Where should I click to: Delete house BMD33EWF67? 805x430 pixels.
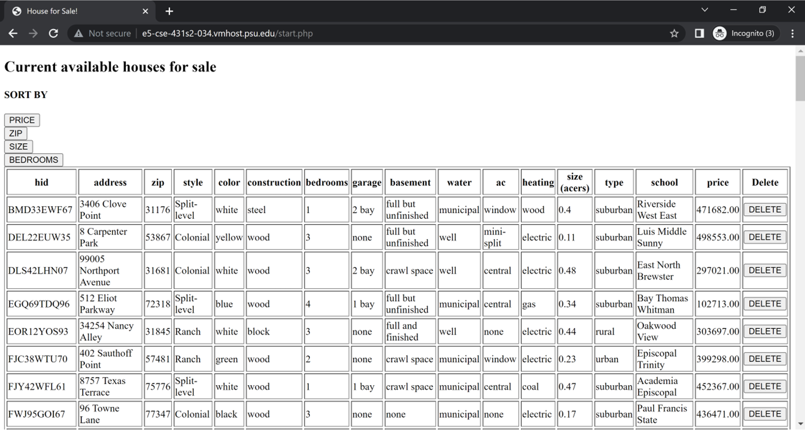click(x=765, y=209)
